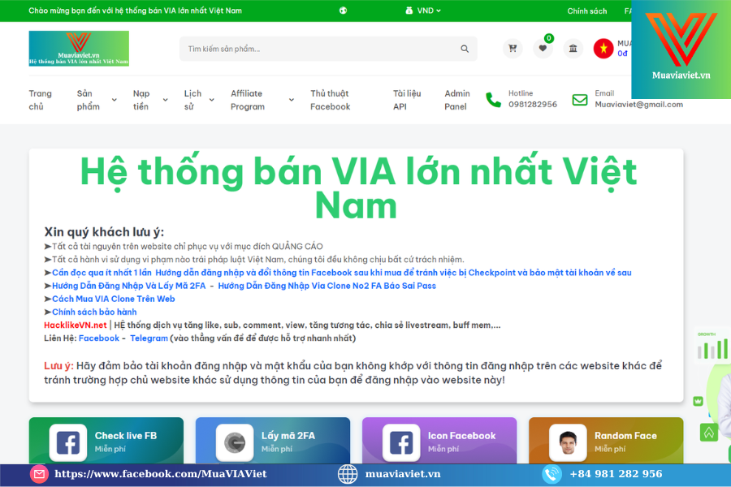Open Chính sách bảo hành link
This screenshot has width=731, height=487.
tap(94, 312)
